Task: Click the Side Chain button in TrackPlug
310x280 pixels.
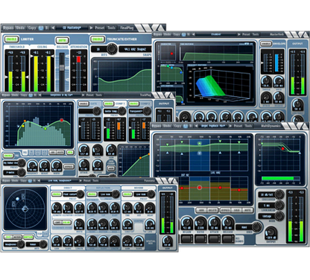Action: (111, 168)
